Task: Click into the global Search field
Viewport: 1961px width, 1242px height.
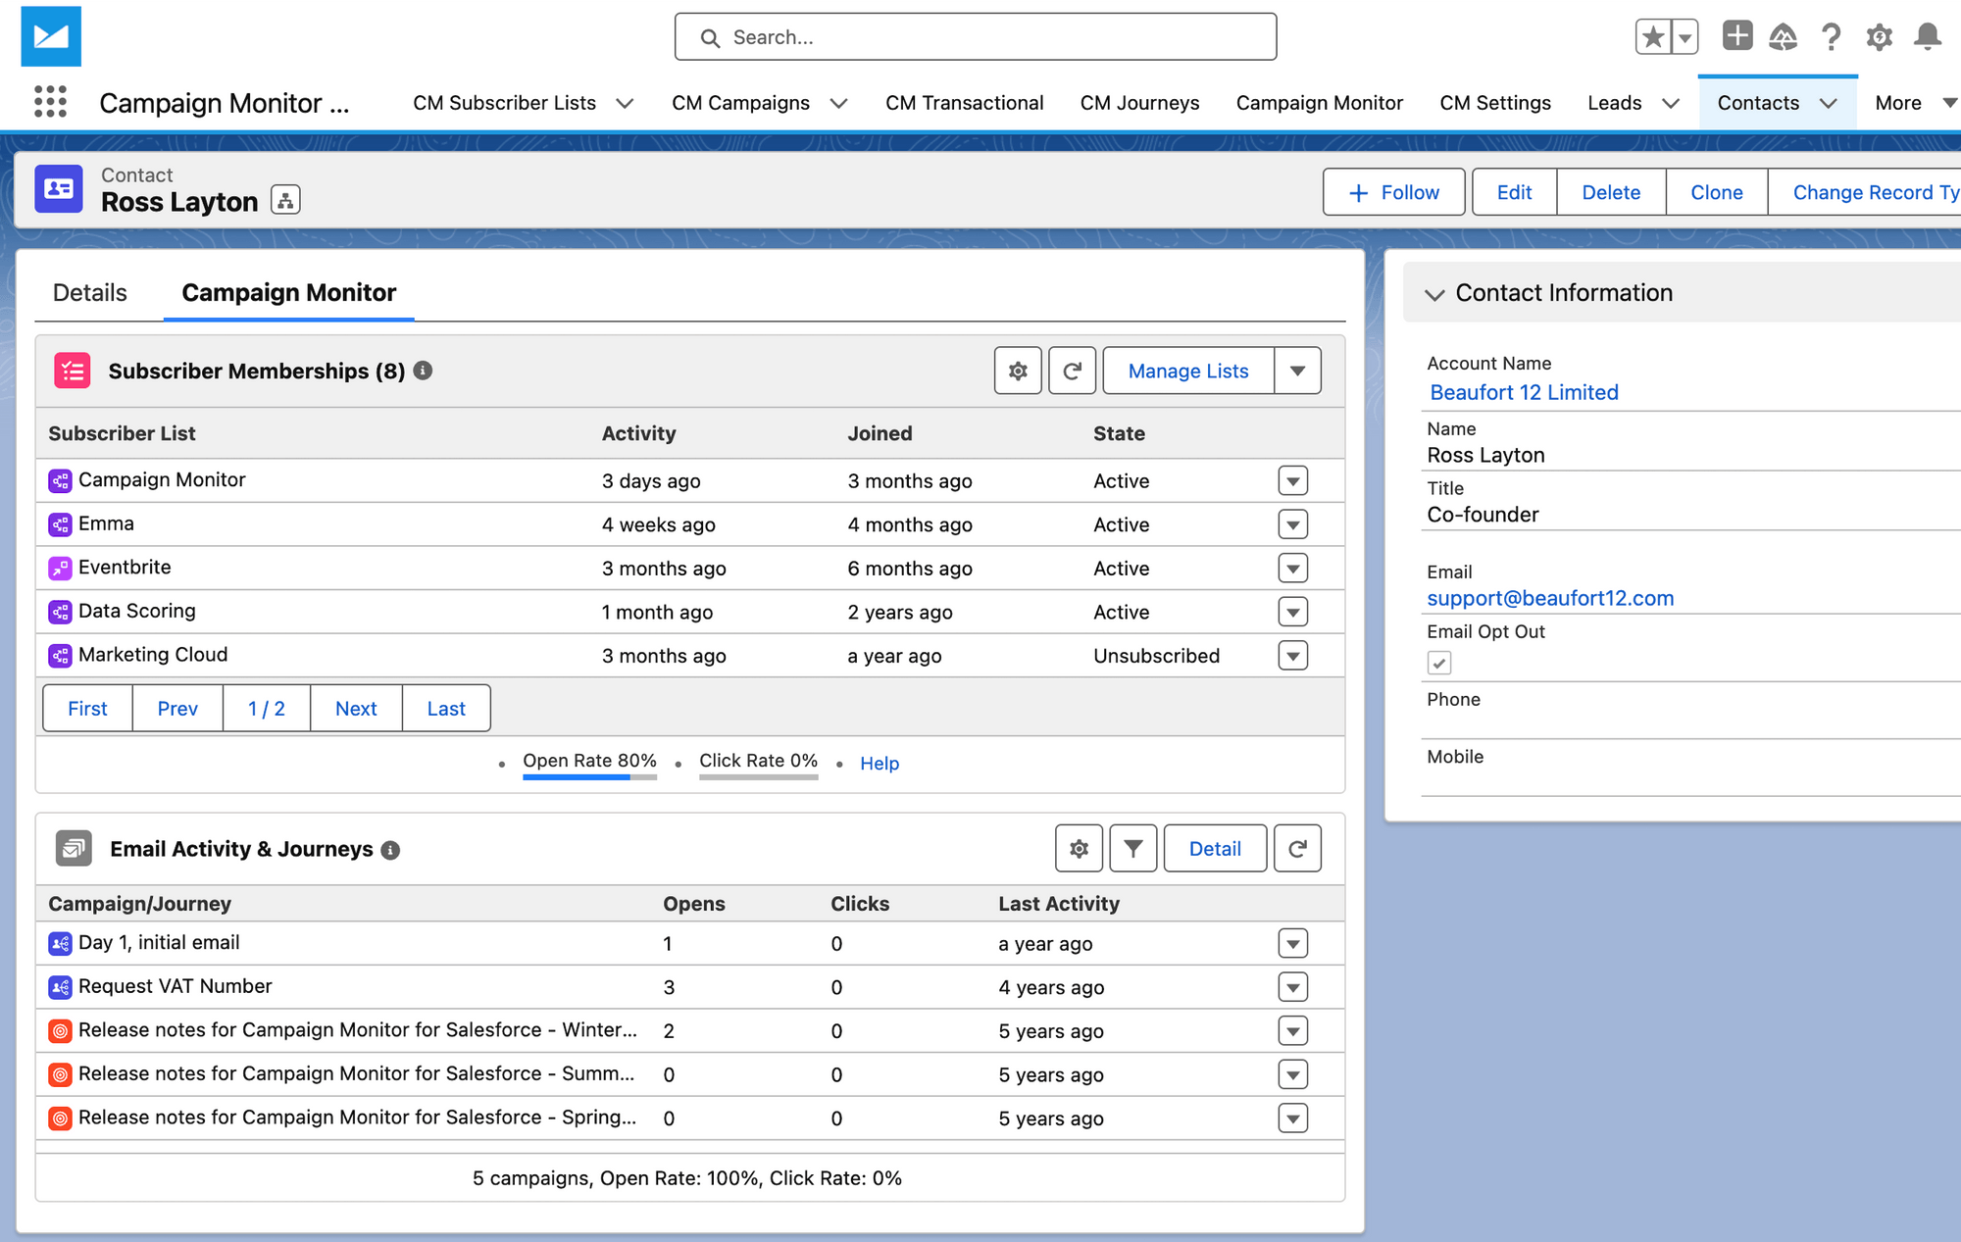Action: 976,37
